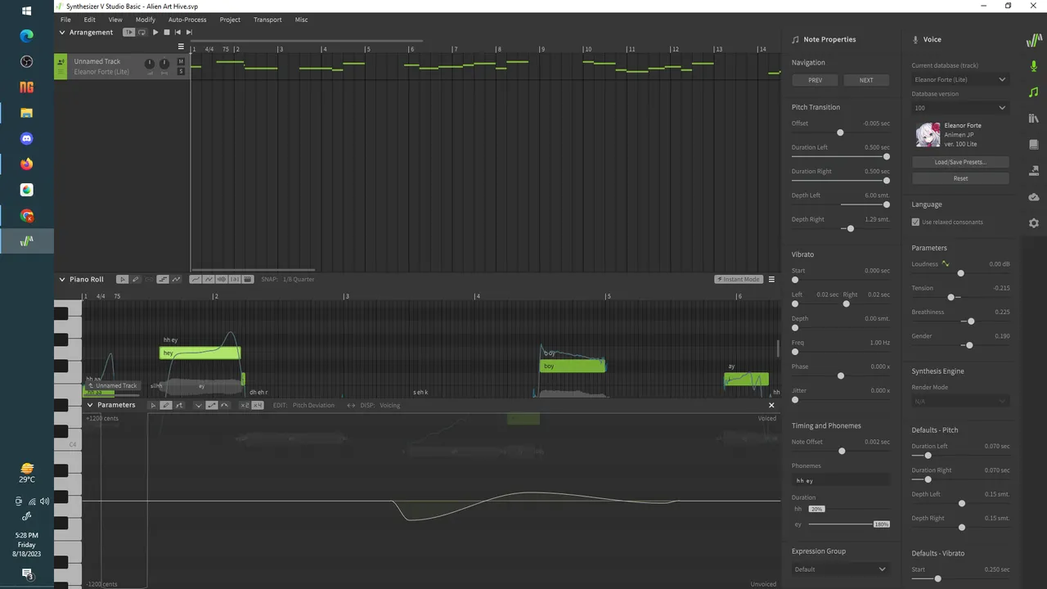Uncheck Use relaxed consonants

(915, 223)
